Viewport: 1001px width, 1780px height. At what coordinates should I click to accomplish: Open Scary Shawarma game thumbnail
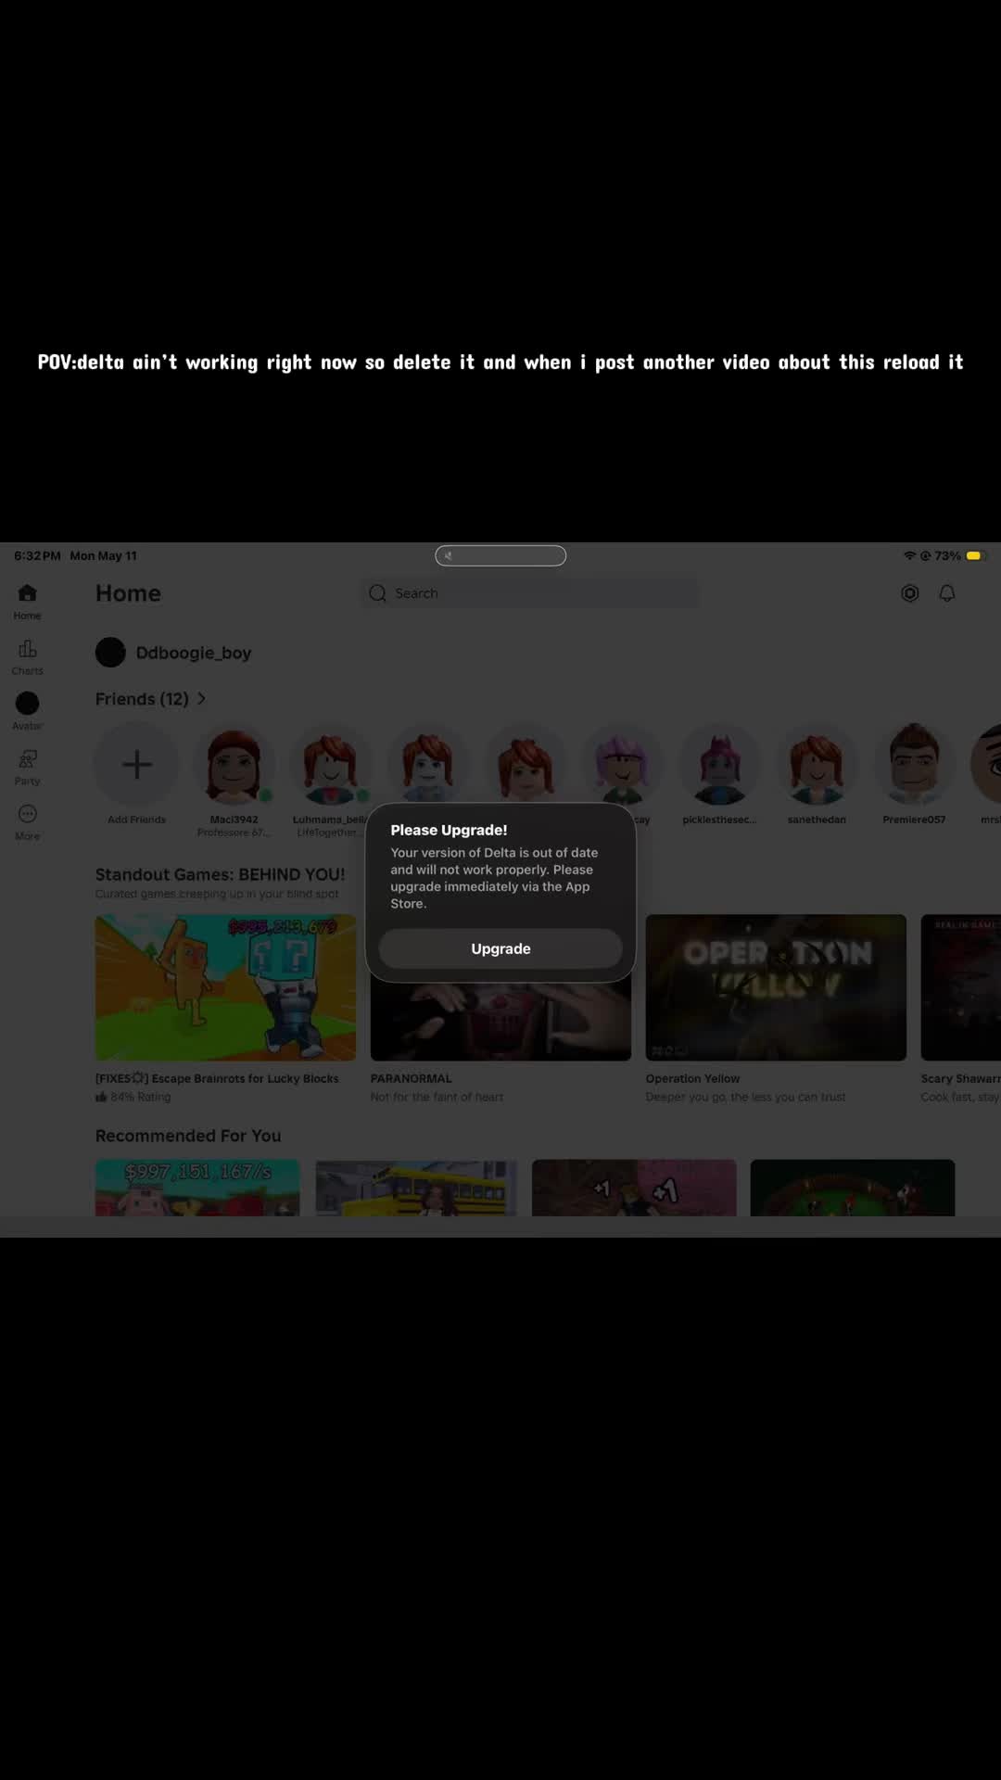tap(961, 987)
